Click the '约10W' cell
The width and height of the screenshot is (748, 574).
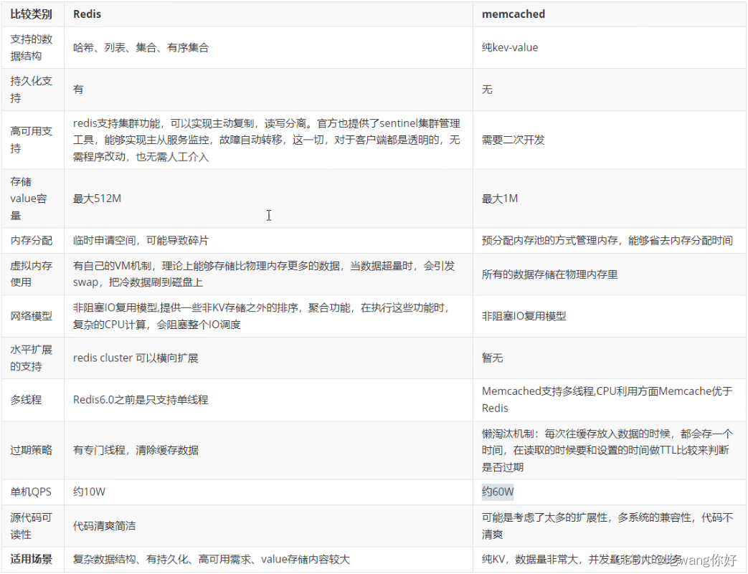[x=89, y=492]
